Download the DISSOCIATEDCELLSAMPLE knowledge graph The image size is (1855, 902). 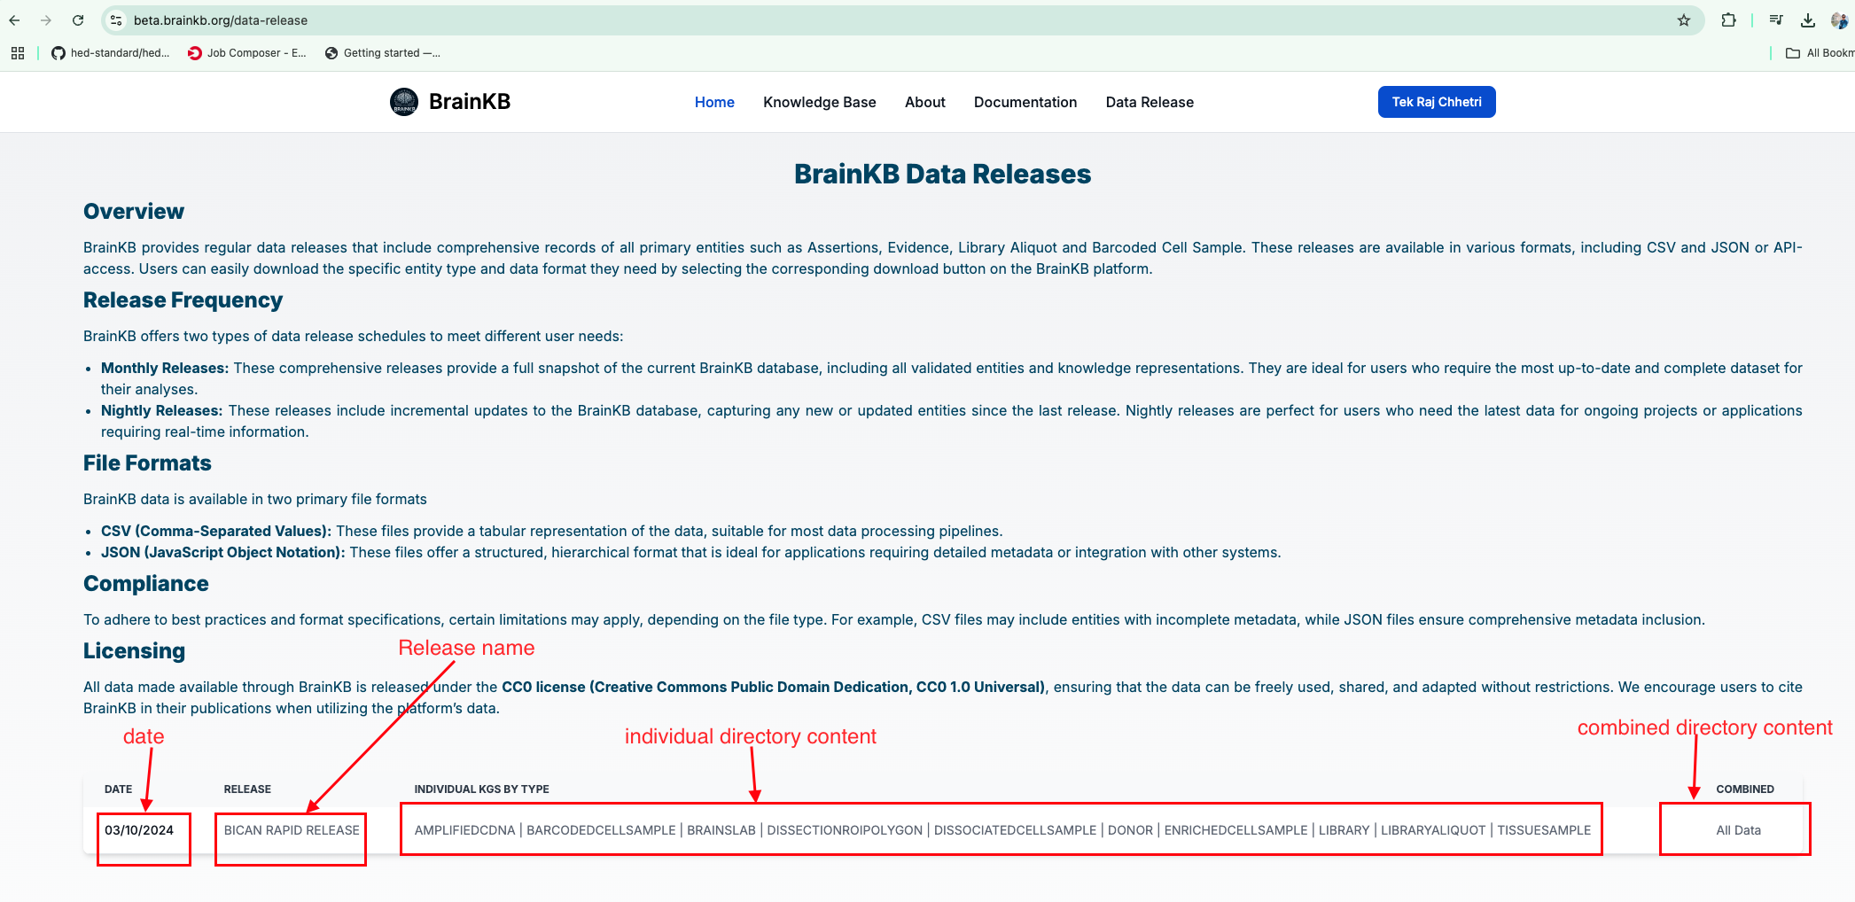click(x=1015, y=830)
